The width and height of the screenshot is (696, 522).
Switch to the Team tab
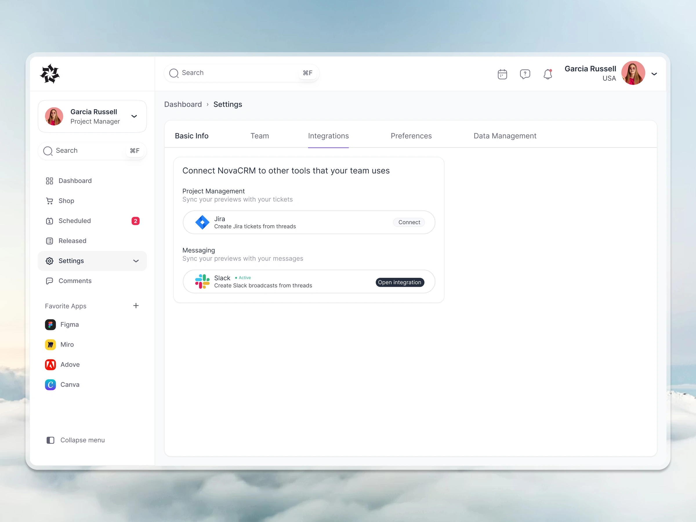click(x=260, y=136)
